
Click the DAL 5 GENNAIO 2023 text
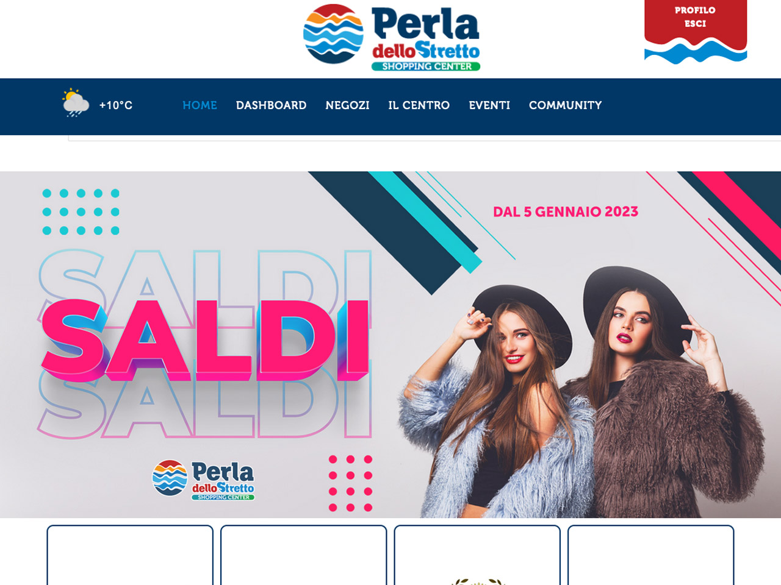pyautogui.click(x=566, y=212)
